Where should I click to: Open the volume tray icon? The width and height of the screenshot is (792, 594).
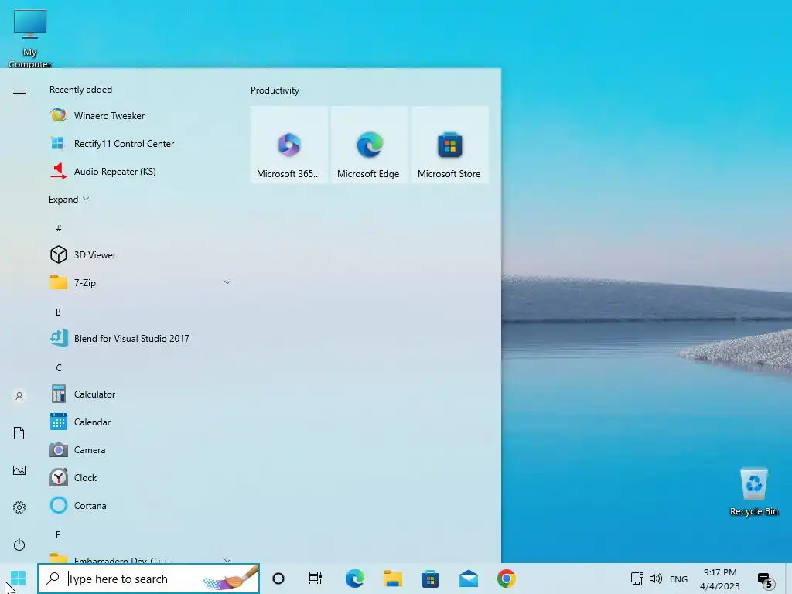(656, 579)
